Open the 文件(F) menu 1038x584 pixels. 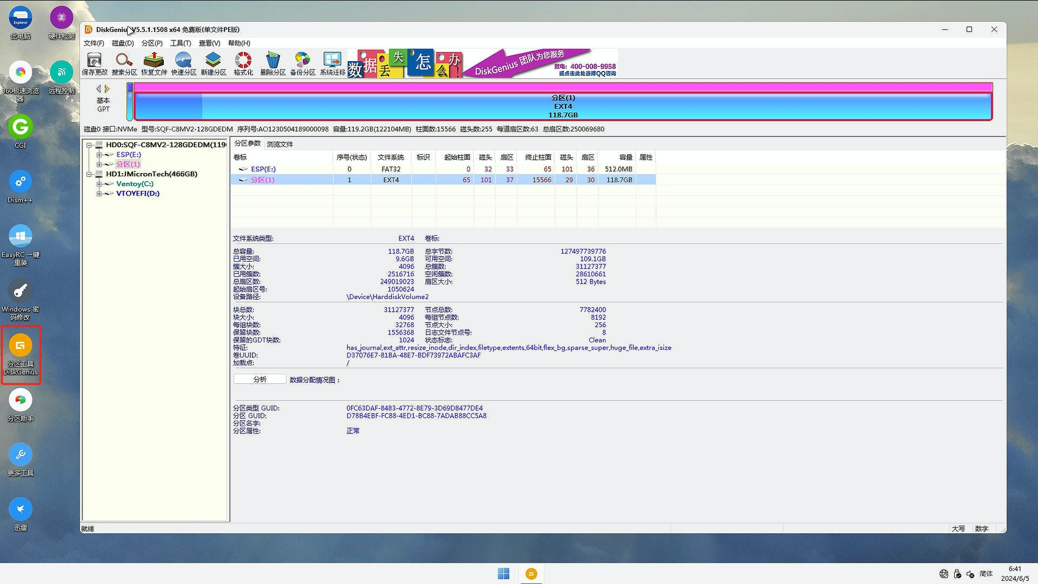click(x=94, y=43)
